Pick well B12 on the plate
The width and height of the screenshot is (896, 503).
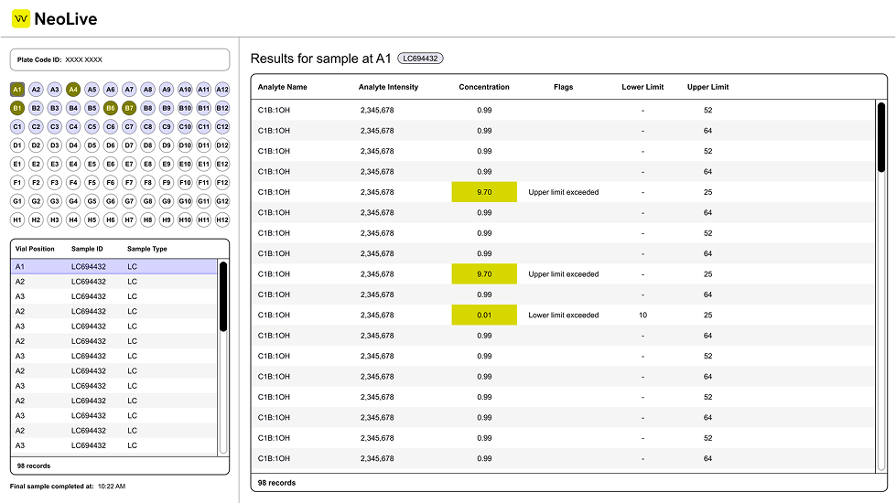(x=222, y=108)
